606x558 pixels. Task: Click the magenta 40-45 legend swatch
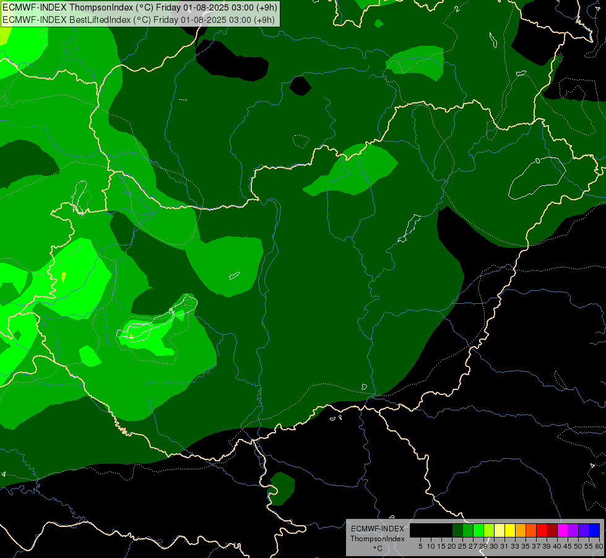click(563, 530)
